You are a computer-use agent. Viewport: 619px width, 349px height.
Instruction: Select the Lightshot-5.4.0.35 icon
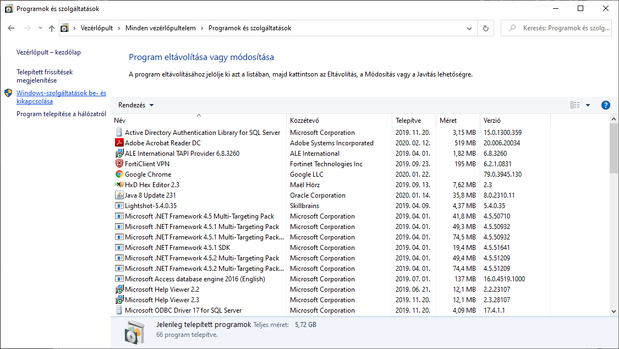pyautogui.click(x=119, y=205)
